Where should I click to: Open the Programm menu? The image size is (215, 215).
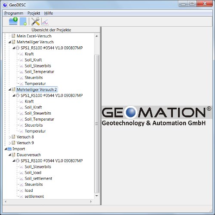pos(14,13)
